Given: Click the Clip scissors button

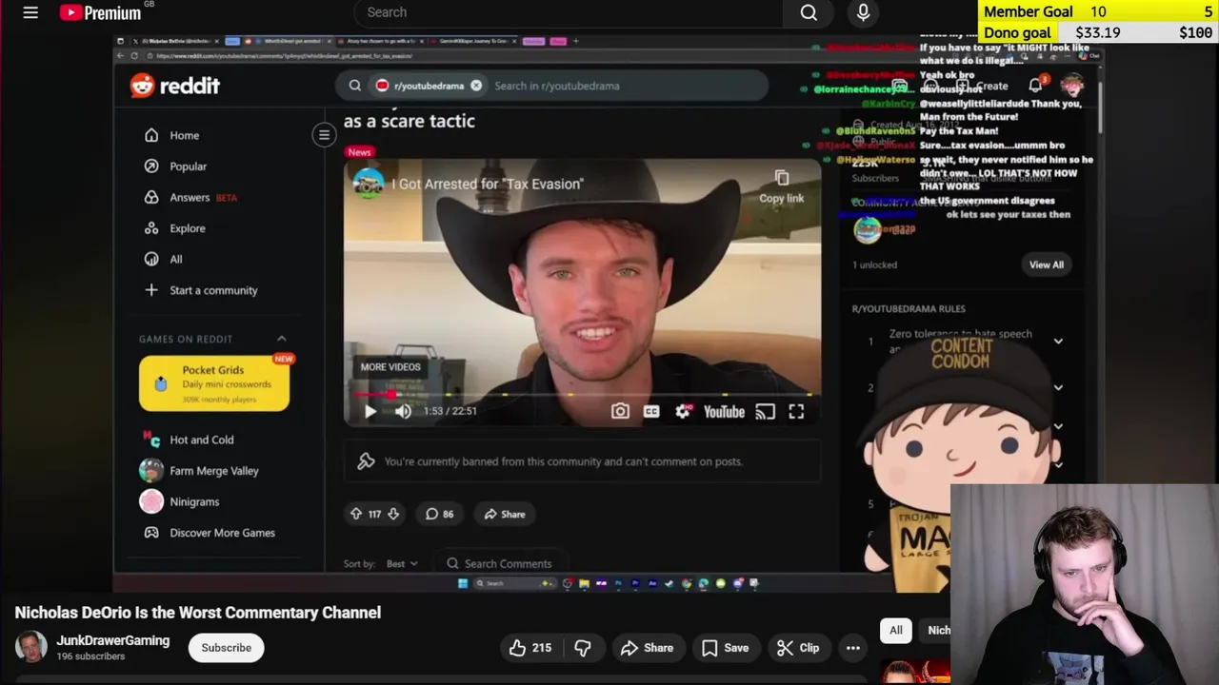Looking at the screenshot, I should (798, 648).
